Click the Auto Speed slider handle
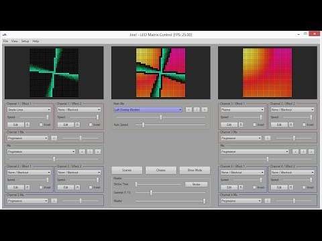Viewport: 322px width, 241px height. [x=143, y=125]
